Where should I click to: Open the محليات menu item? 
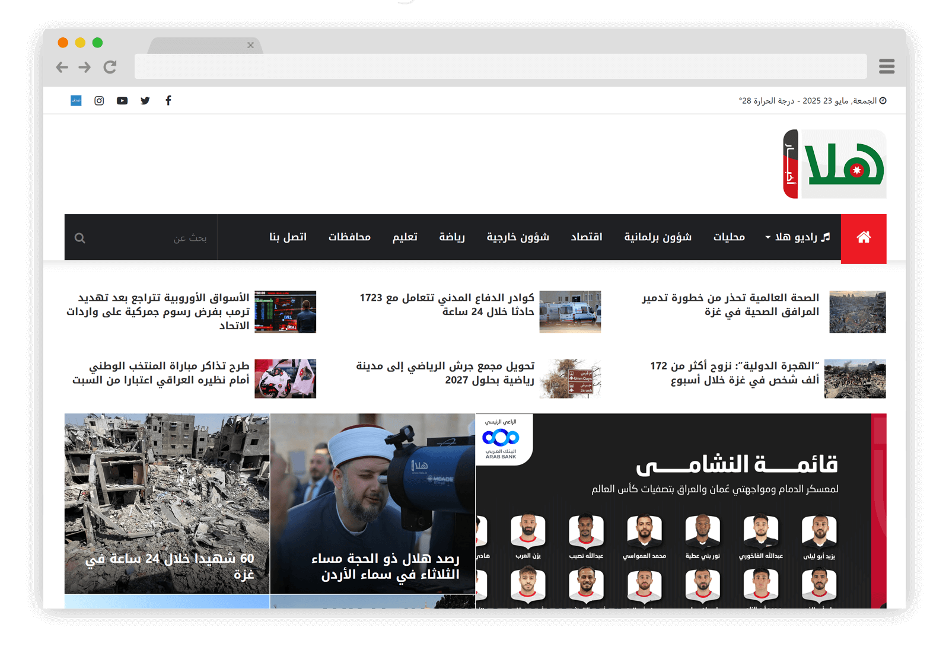coord(729,237)
